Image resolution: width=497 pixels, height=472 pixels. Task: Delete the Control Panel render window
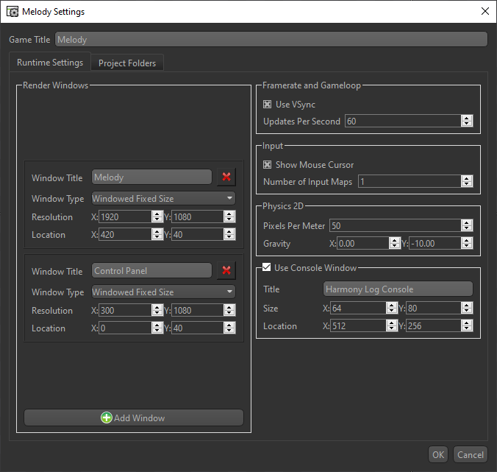(226, 270)
